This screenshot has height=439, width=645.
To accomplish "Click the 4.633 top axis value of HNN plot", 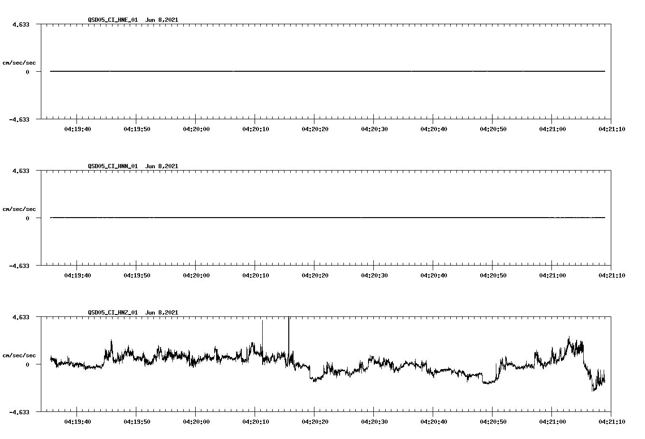I will click(x=21, y=171).
